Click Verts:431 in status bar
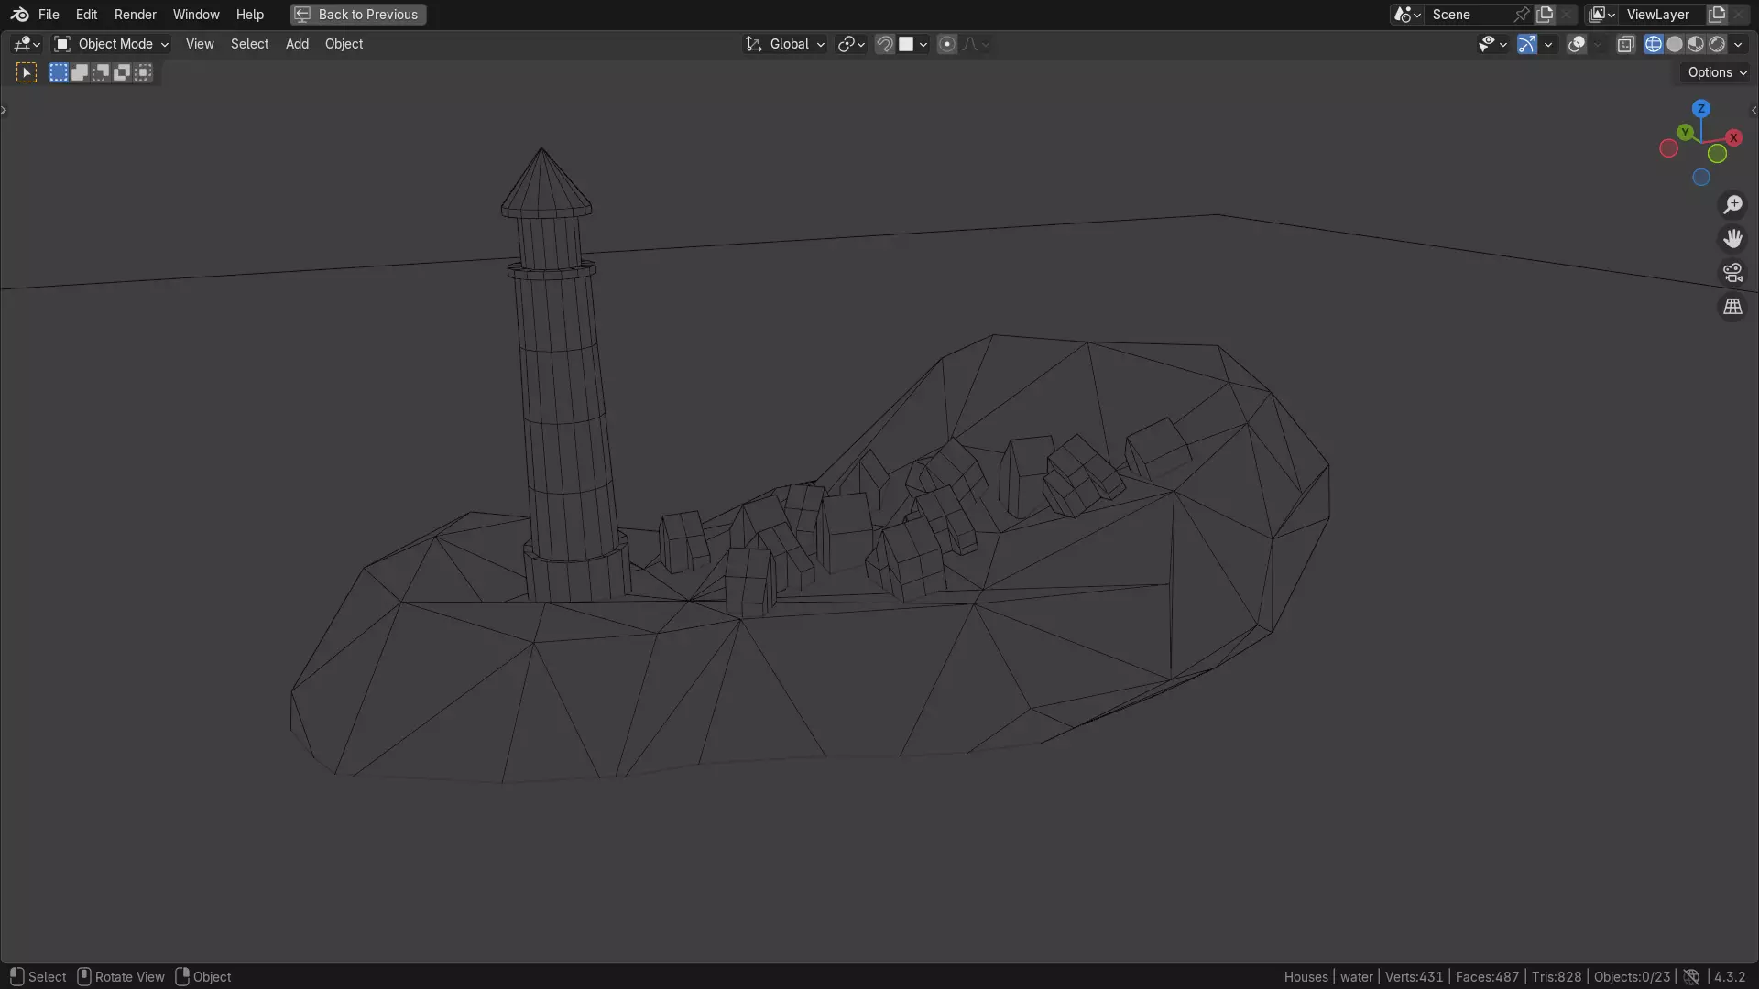 [x=1414, y=977]
